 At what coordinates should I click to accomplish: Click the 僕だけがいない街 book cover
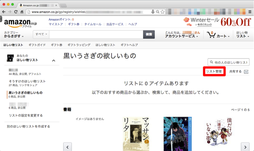[x=219, y=132]
